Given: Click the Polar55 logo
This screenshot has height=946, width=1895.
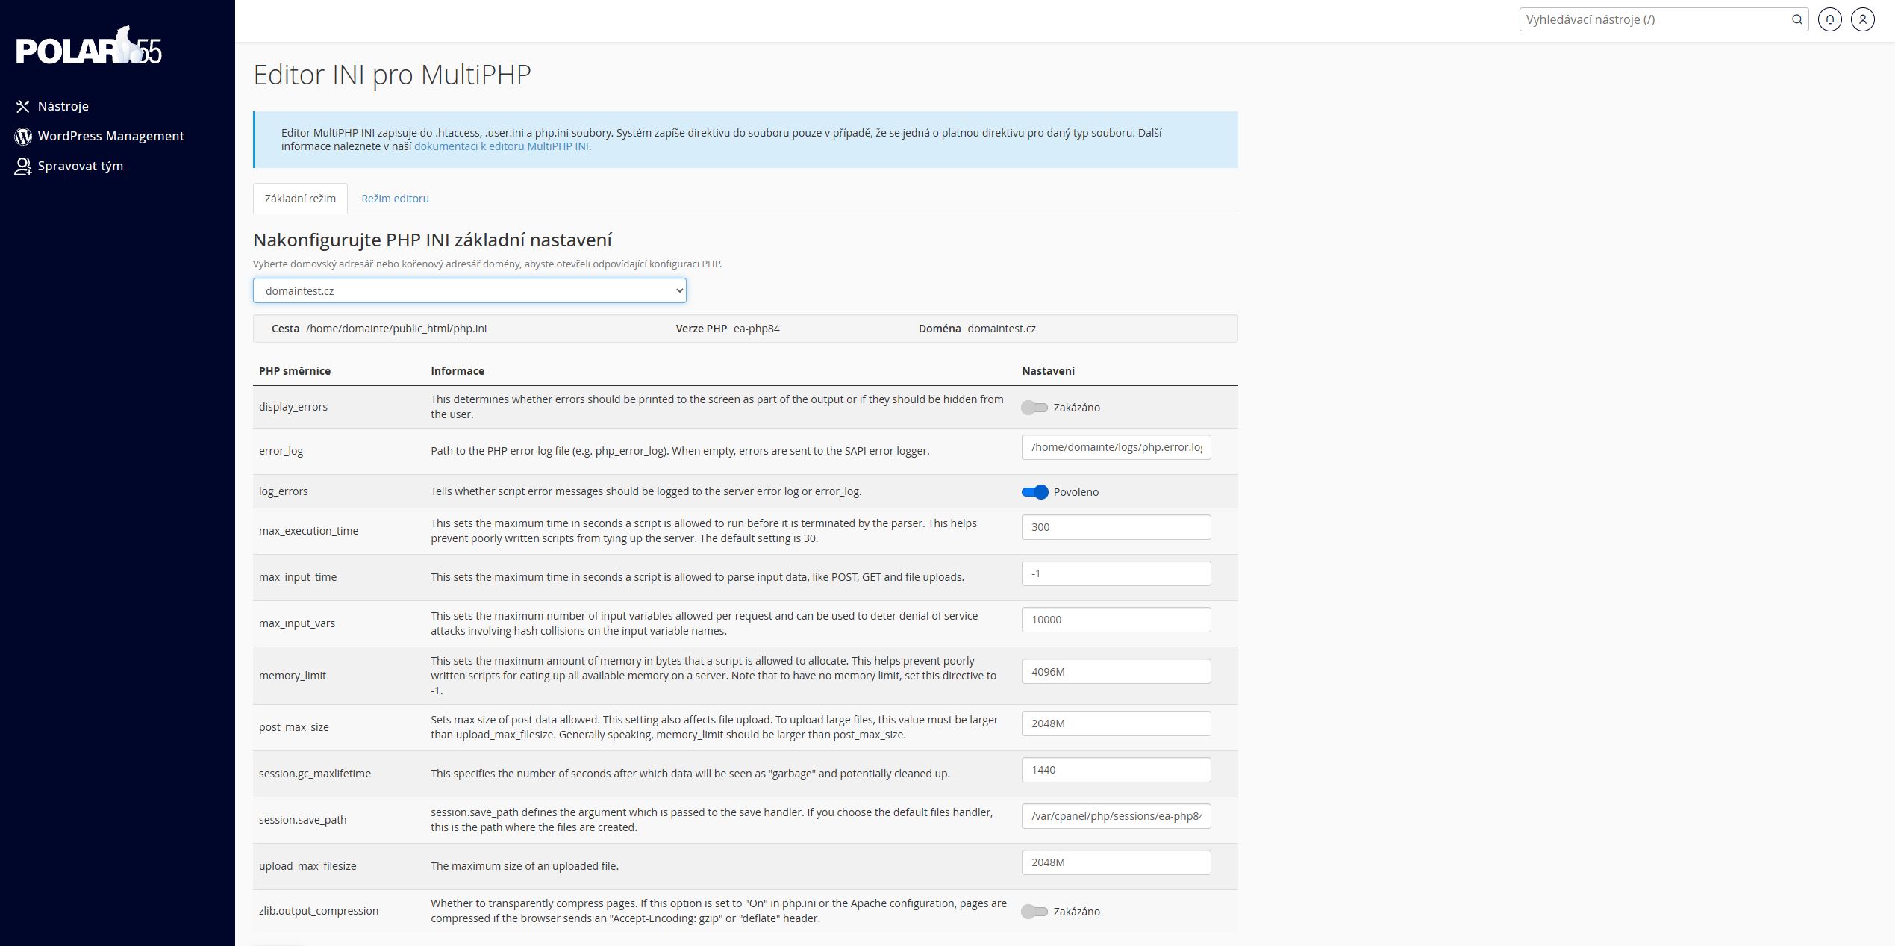Looking at the screenshot, I should click(x=89, y=47).
